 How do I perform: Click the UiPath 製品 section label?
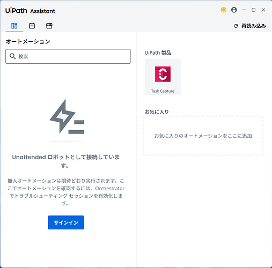click(158, 53)
